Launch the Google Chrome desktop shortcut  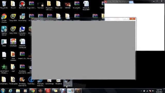tap(4, 18)
